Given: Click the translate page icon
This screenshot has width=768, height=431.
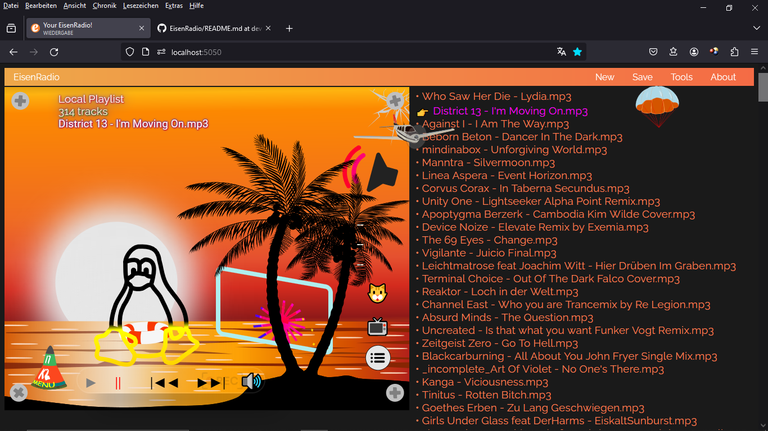Looking at the screenshot, I should click(561, 52).
